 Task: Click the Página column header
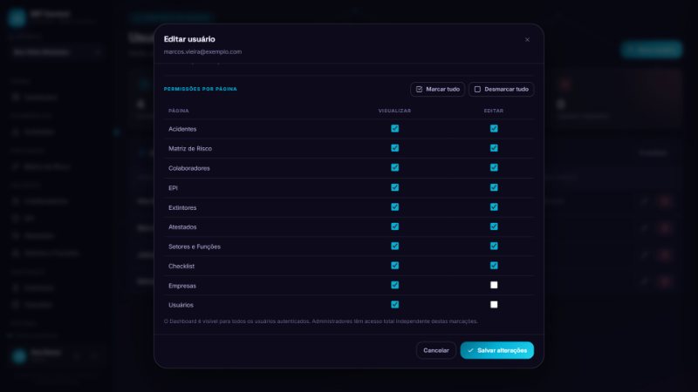179,111
